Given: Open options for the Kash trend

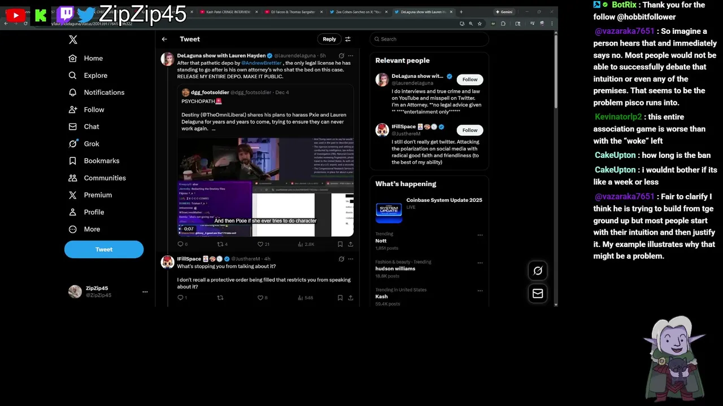Looking at the screenshot, I should pyautogui.click(x=480, y=291).
